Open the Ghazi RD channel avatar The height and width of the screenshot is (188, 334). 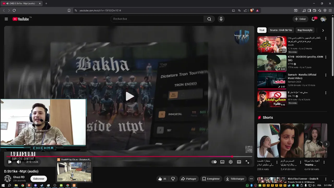[x=8, y=179]
